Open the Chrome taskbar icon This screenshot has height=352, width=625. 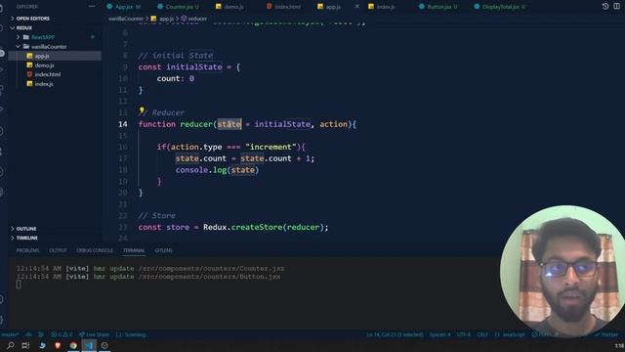pyautogui.click(x=73, y=345)
